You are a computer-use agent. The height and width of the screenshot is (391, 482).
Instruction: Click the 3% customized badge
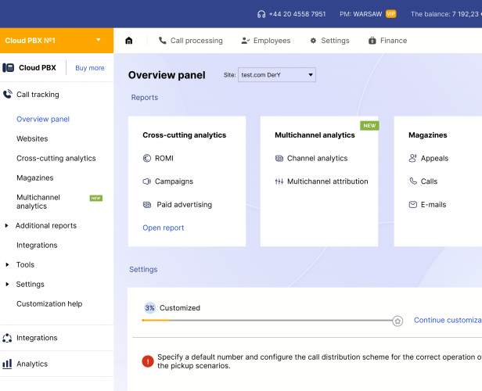coord(149,308)
